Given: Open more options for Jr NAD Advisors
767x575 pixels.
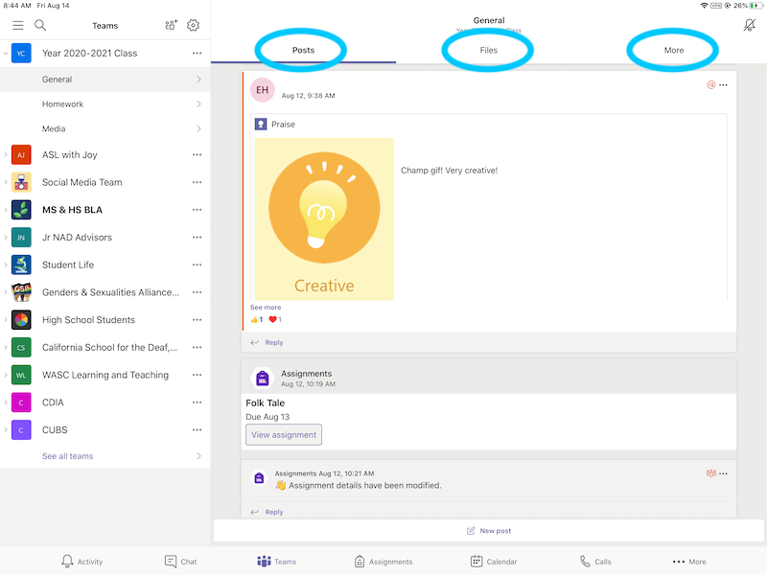Looking at the screenshot, I should 198,237.
